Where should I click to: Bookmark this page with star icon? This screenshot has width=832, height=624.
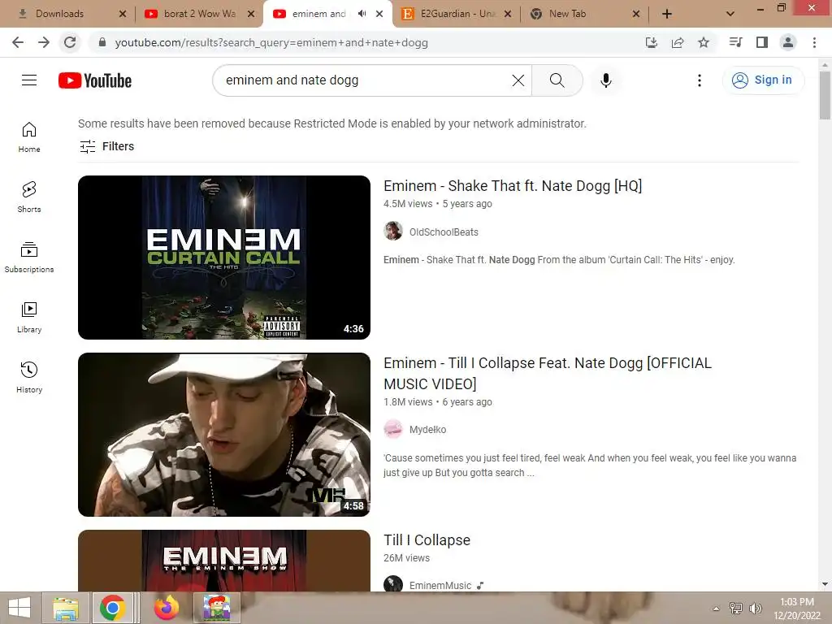pyautogui.click(x=704, y=42)
